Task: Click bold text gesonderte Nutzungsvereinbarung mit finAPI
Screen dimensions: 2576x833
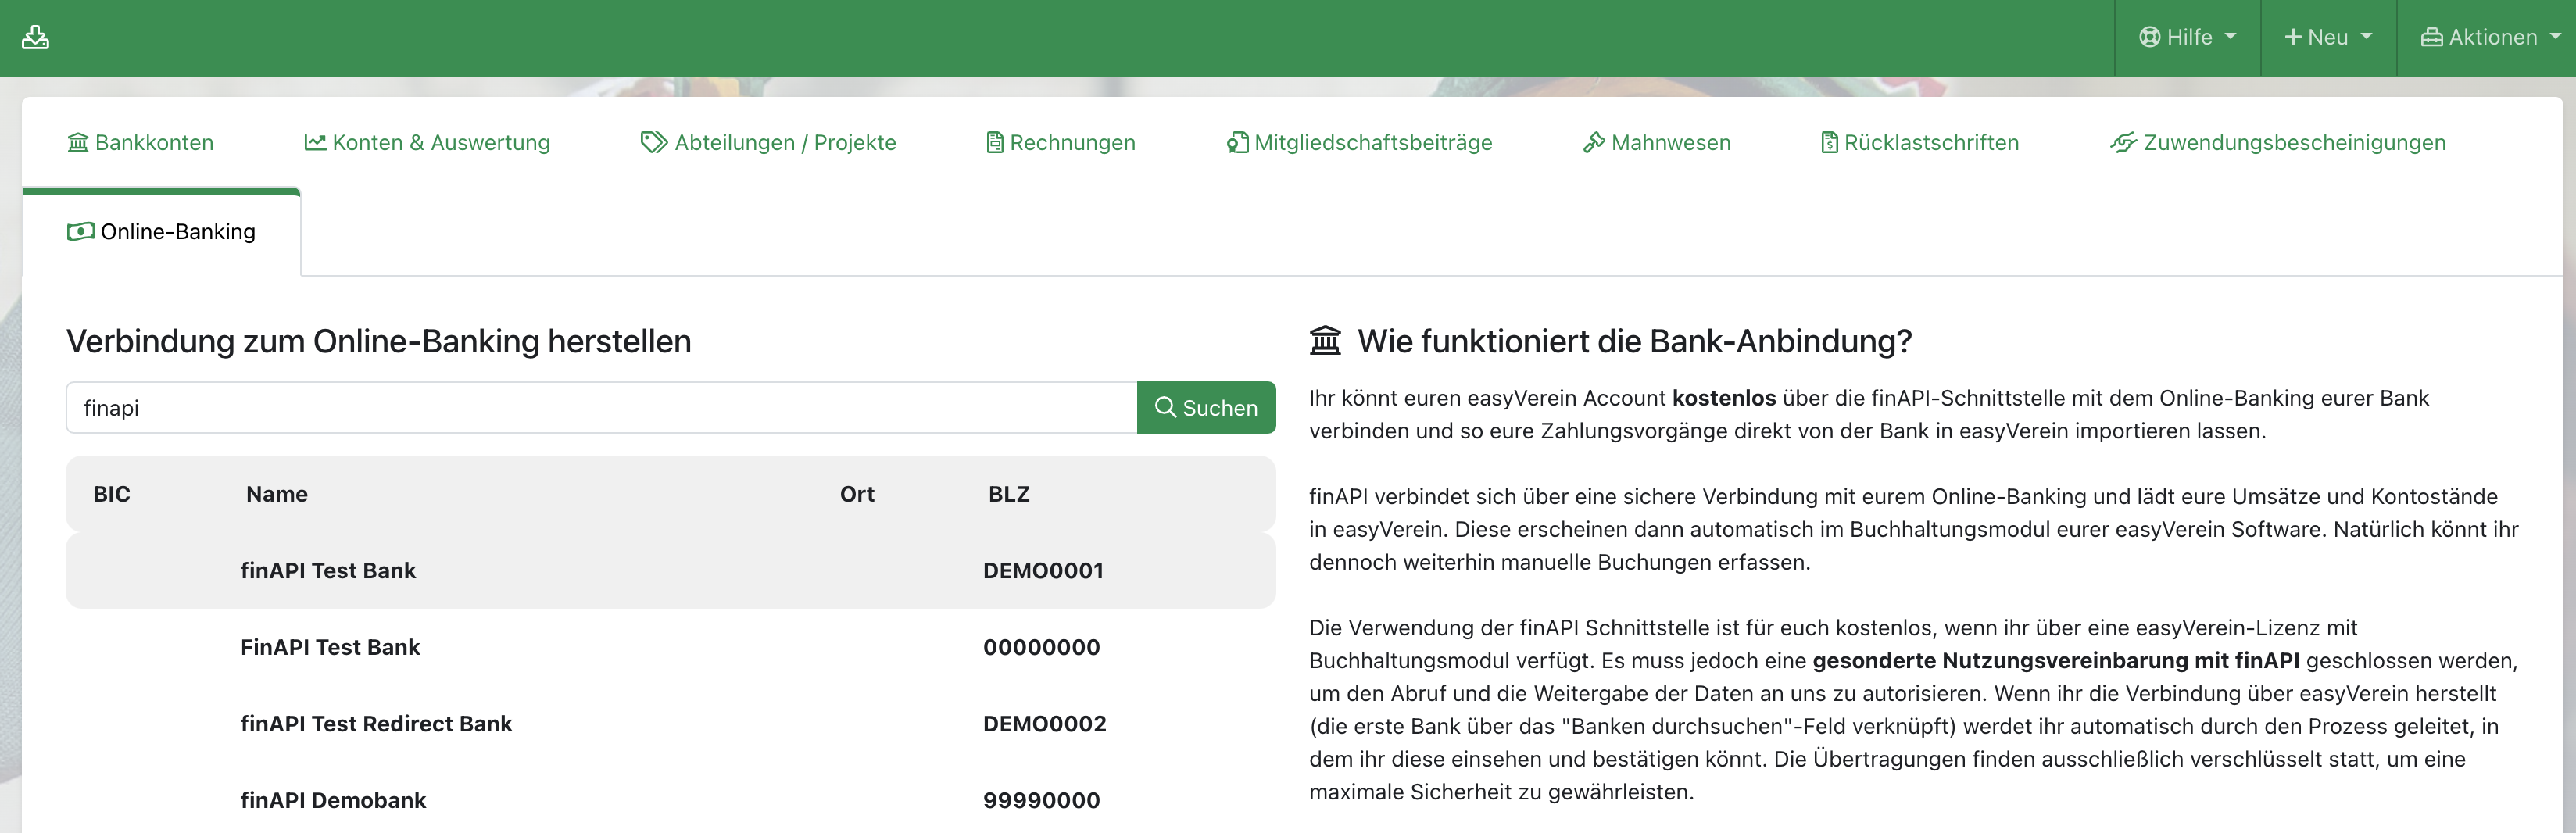Action: point(2055,660)
